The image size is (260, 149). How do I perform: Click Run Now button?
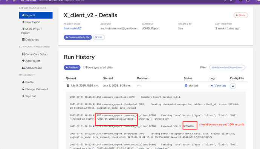pos(72,68)
